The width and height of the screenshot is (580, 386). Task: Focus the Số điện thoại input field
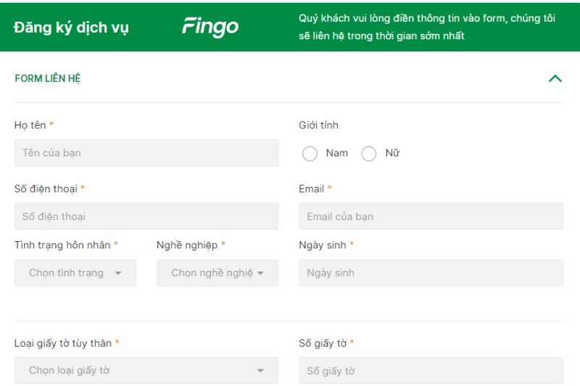tap(146, 216)
